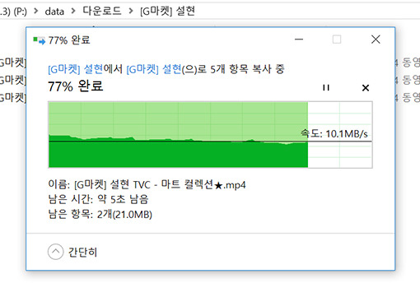Viewport: 420px width, 297px height.
Task: Expand the chevron after '다운로드' breadcrumb
Action: pos(131,12)
